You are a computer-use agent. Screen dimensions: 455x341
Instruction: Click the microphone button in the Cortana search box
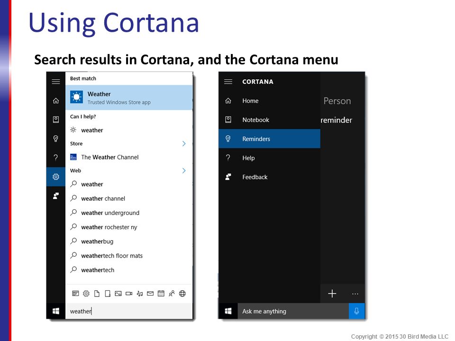(356, 311)
